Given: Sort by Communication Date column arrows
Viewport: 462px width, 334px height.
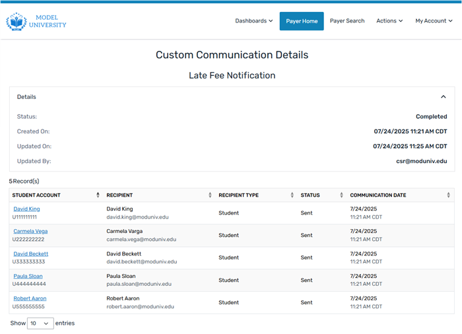Looking at the screenshot, I should click(448, 195).
